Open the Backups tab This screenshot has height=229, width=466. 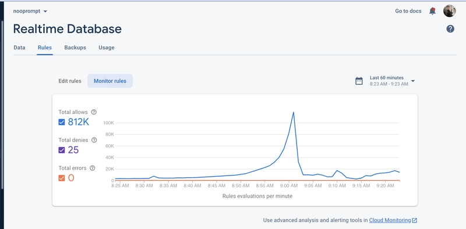[75, 48]
